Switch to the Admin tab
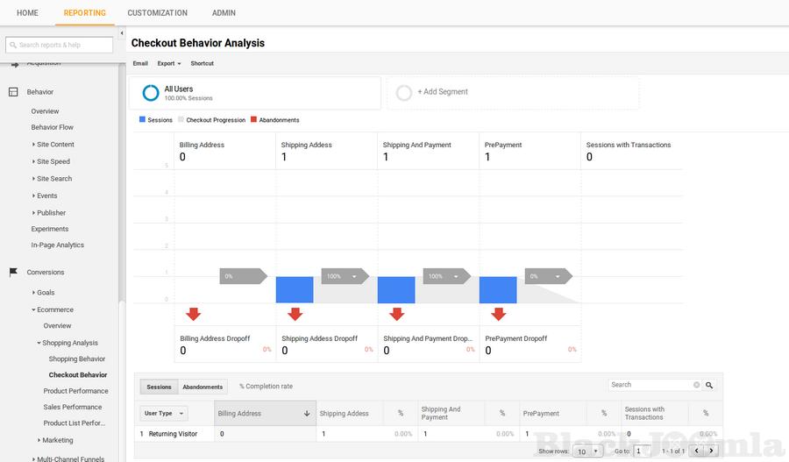Screen dimensions: 789x462 [224, 13]
